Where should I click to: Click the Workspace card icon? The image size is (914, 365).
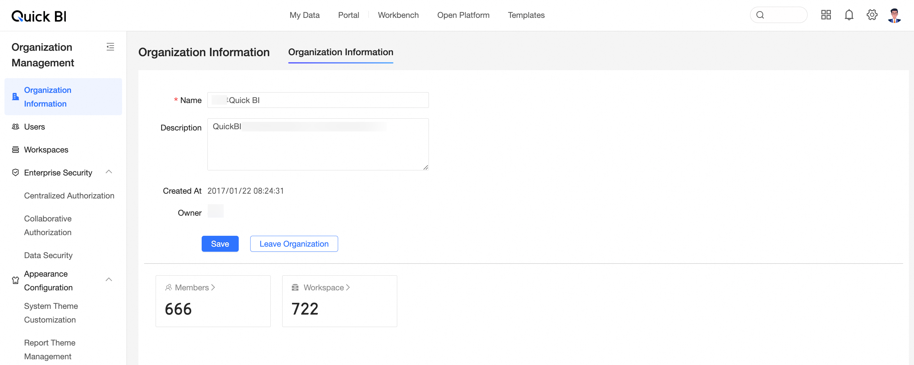295,287
